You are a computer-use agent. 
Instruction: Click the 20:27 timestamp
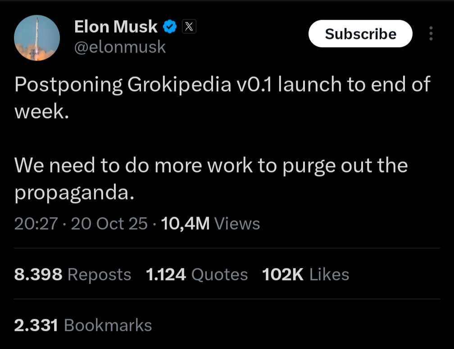36,224
